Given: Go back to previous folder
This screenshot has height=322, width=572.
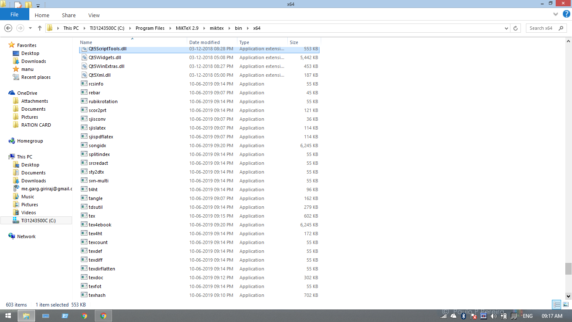Looking at the screenshot, I should coord(8,28).
